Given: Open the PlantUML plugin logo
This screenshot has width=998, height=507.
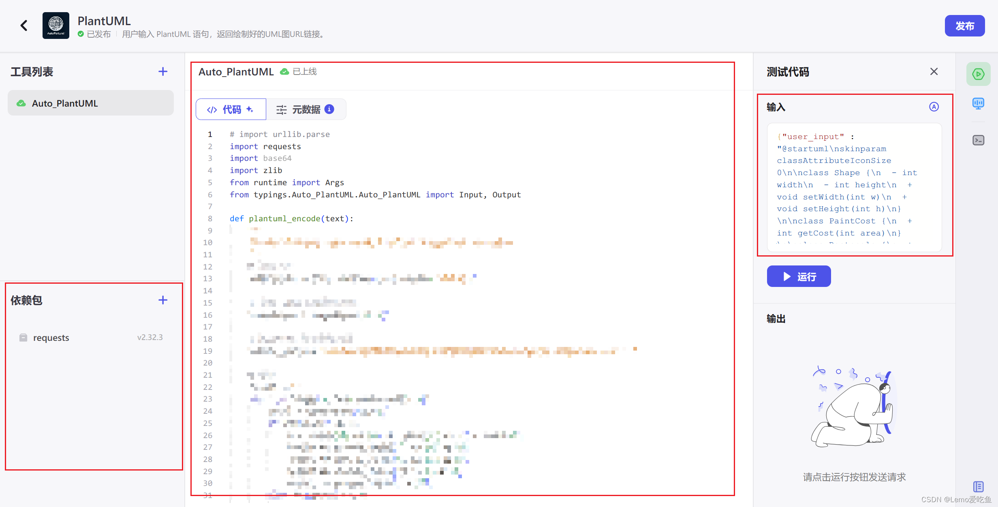Looking at the screenshot, I should (x=56, y=26).
